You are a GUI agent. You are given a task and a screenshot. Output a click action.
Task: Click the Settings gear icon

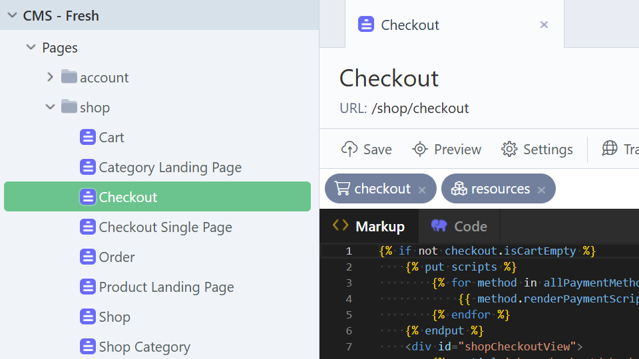pos(509,149)
